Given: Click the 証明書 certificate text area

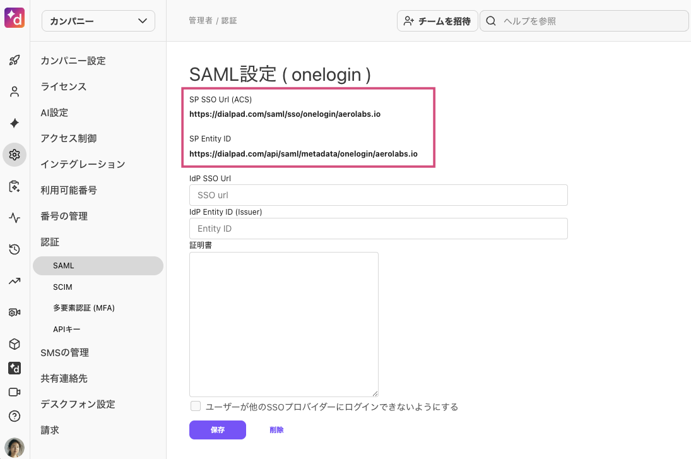Looking at the screenshot, I should tap(284, 325).
